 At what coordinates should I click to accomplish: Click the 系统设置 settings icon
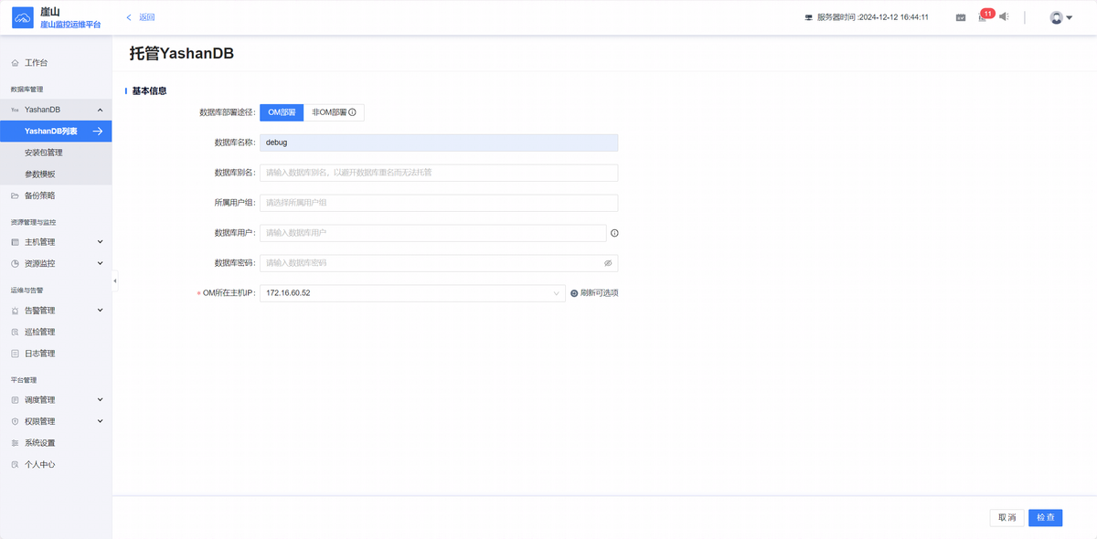(15, 443)
